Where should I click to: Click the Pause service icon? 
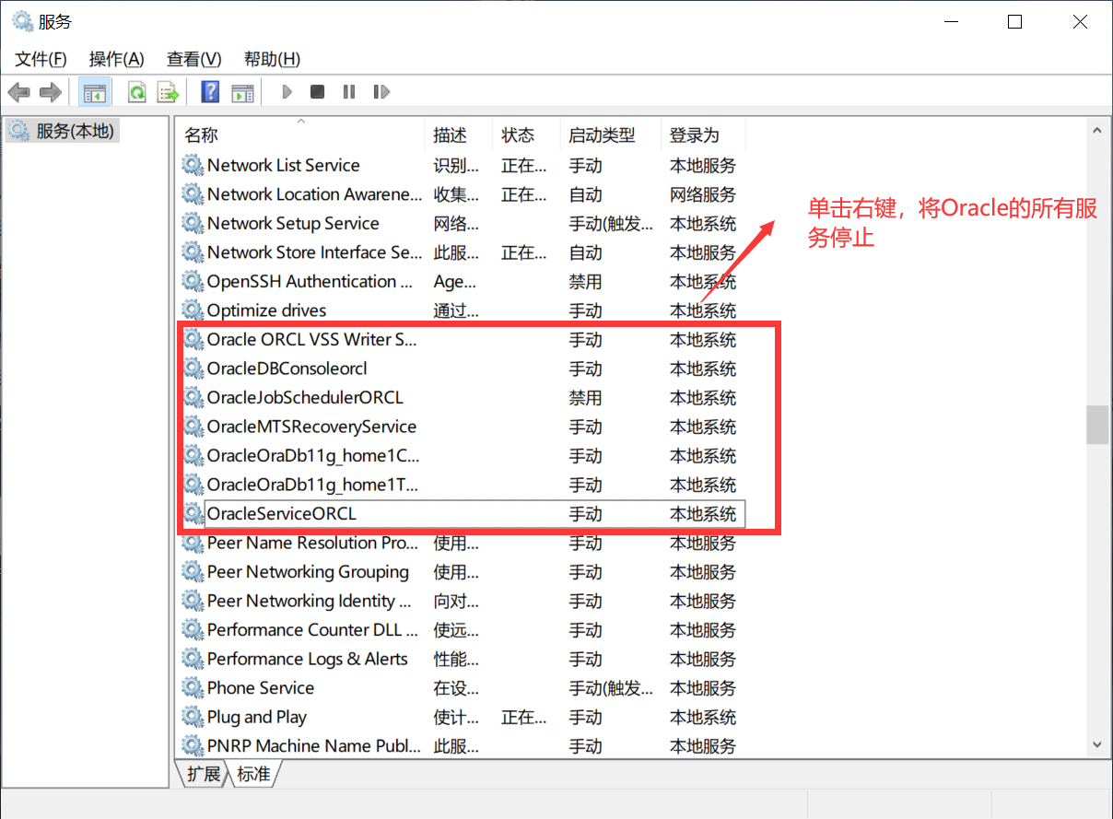(349, 92)
